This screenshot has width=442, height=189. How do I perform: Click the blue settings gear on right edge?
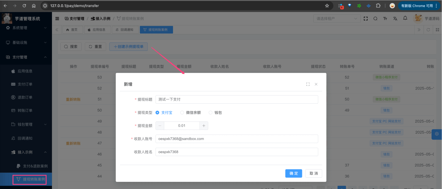click(x=437, y=134)
